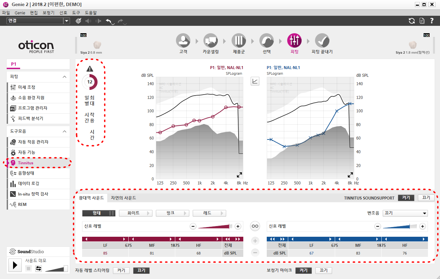Screen dimensions: 440x279
Task: Turn 보청기 마이크 off with 끄기
Action: (324, 271)
